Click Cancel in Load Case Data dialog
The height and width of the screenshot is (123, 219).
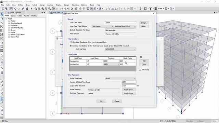point(117,101)
